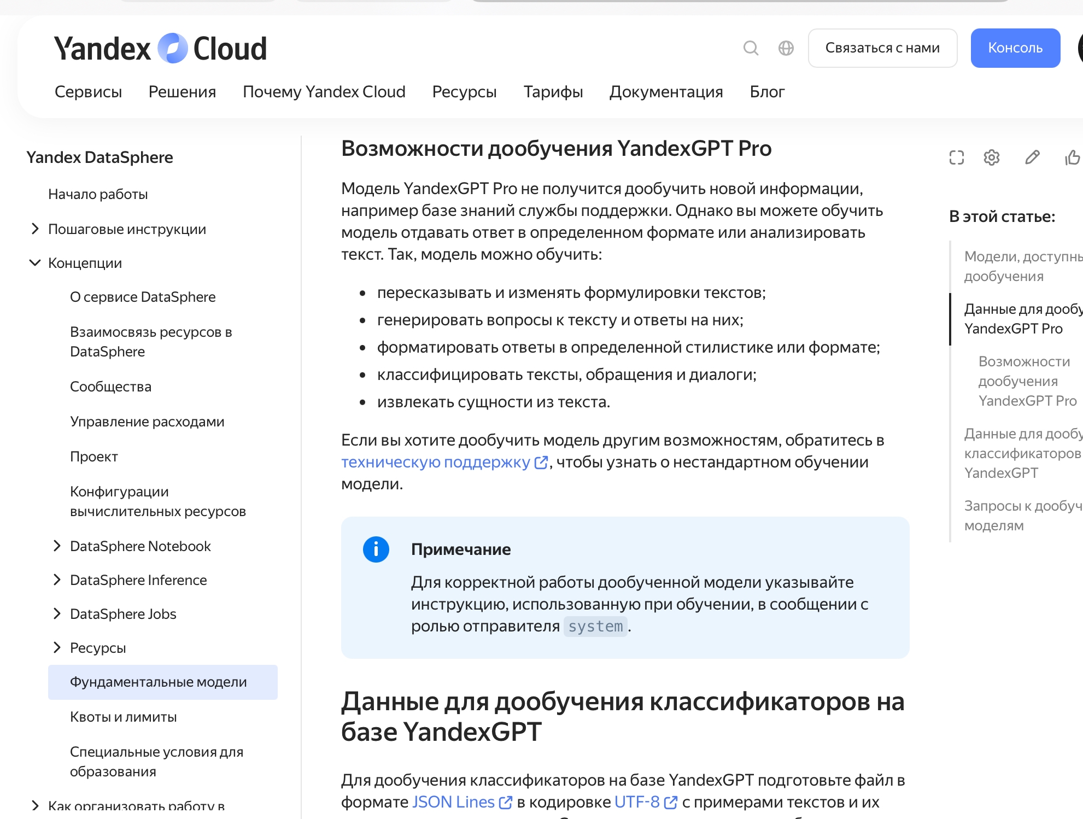Click the blue info note icon

376,549
